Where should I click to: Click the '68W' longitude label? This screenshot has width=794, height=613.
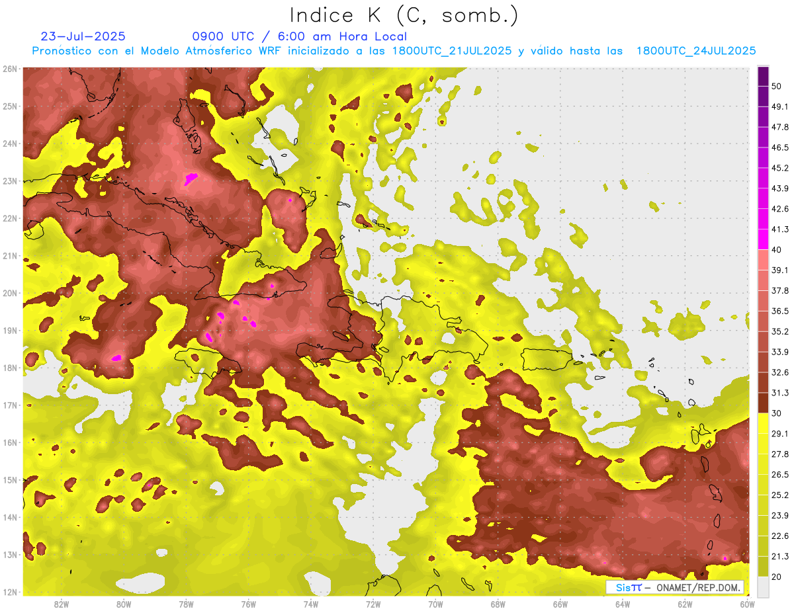tap(498, 604)
